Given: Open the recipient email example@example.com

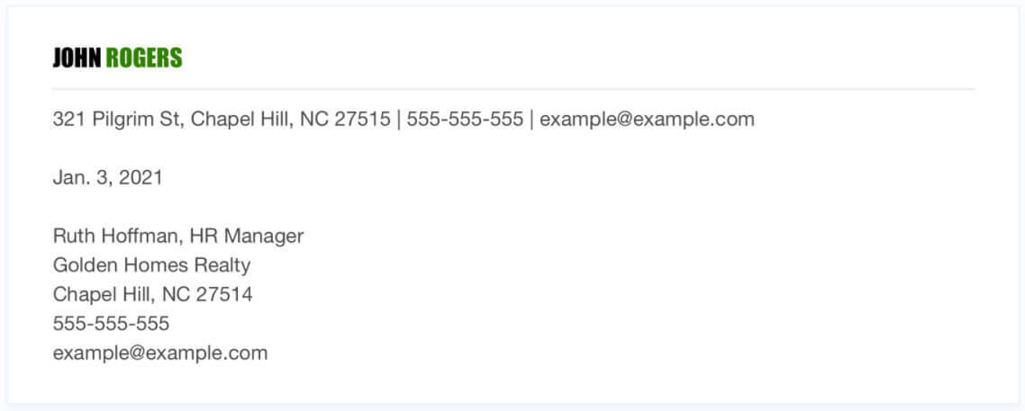Looking at the screenshot, I should (160, 353).
